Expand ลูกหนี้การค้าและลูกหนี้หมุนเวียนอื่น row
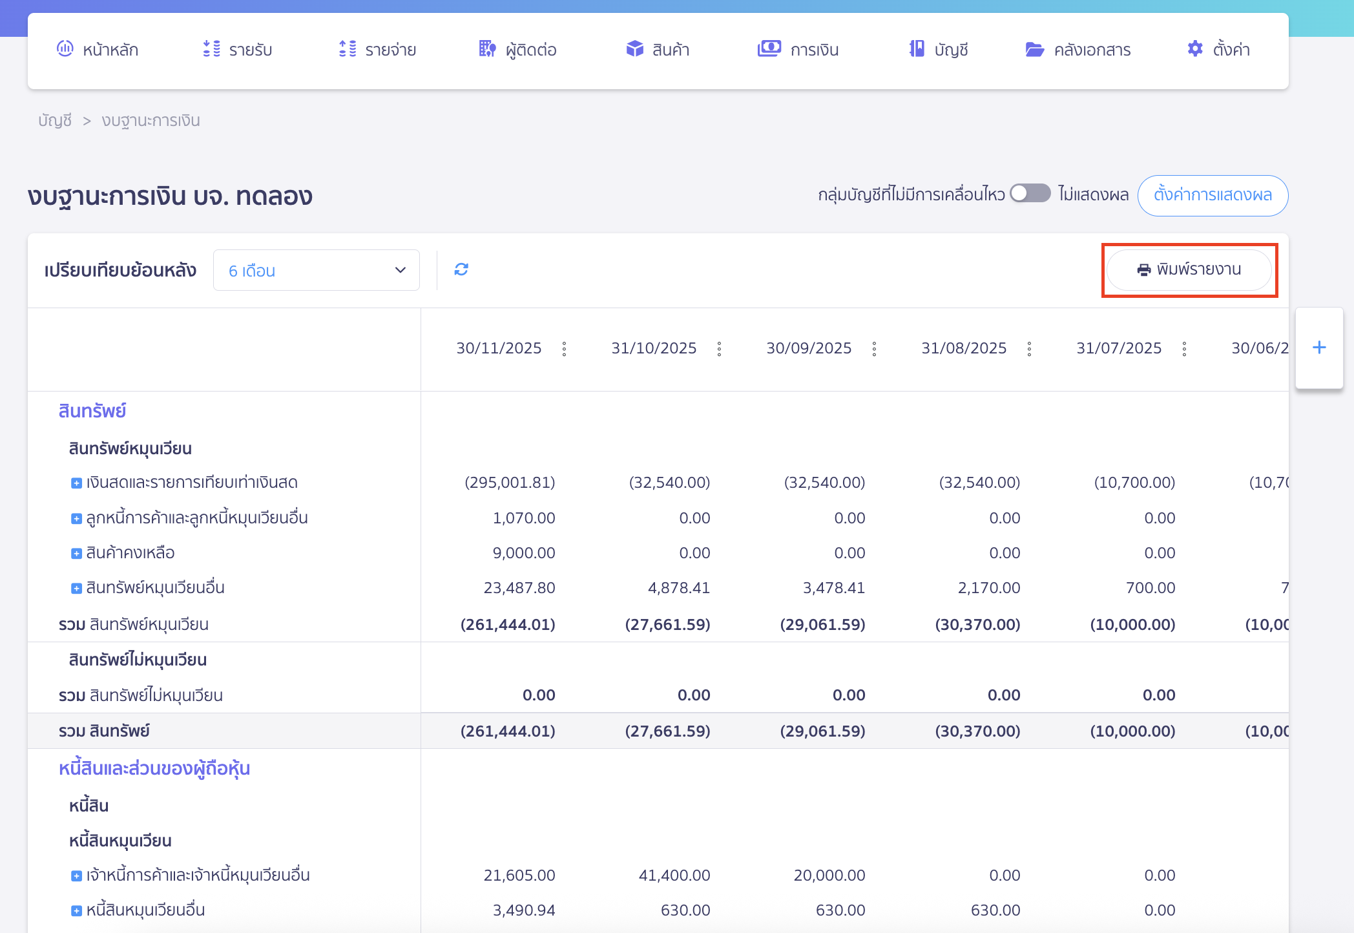 76,519
